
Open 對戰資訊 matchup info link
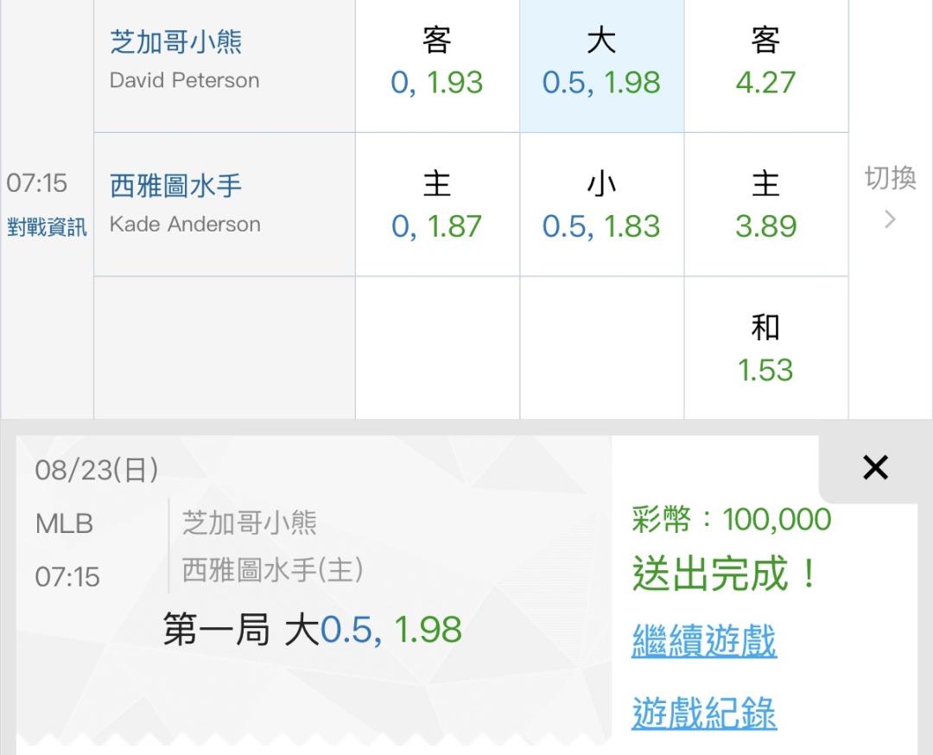tap(47, 227)
